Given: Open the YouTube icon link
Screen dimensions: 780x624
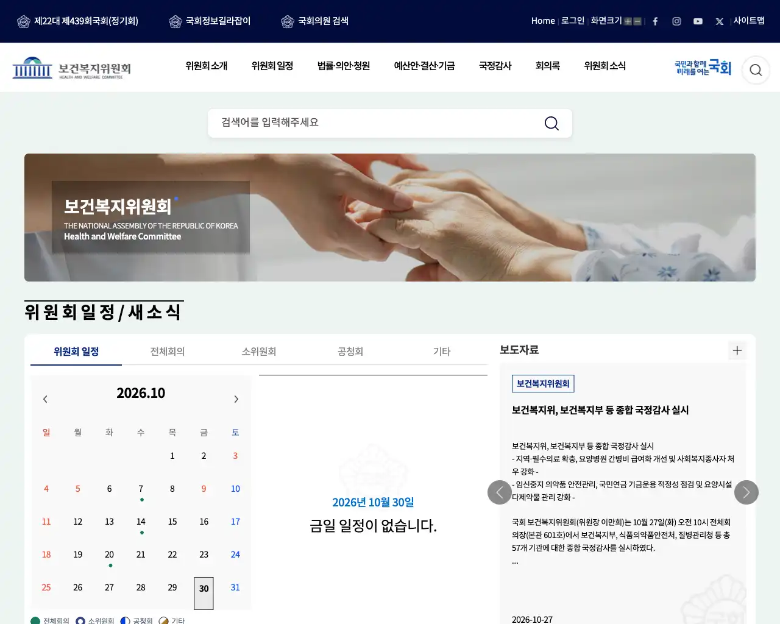Looking at the screenshot, I should [698, 21].
